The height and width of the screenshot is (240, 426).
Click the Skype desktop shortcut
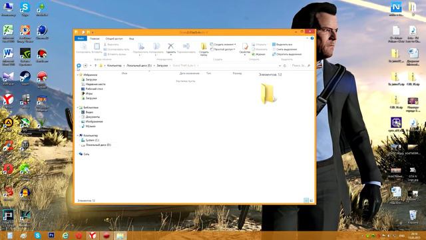point(25,9)
